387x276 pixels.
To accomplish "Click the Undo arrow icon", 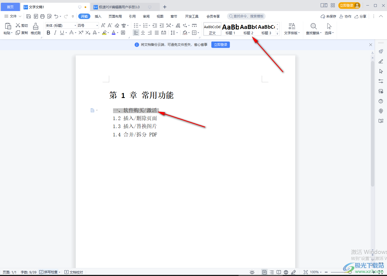I will [x=56, y=16].
